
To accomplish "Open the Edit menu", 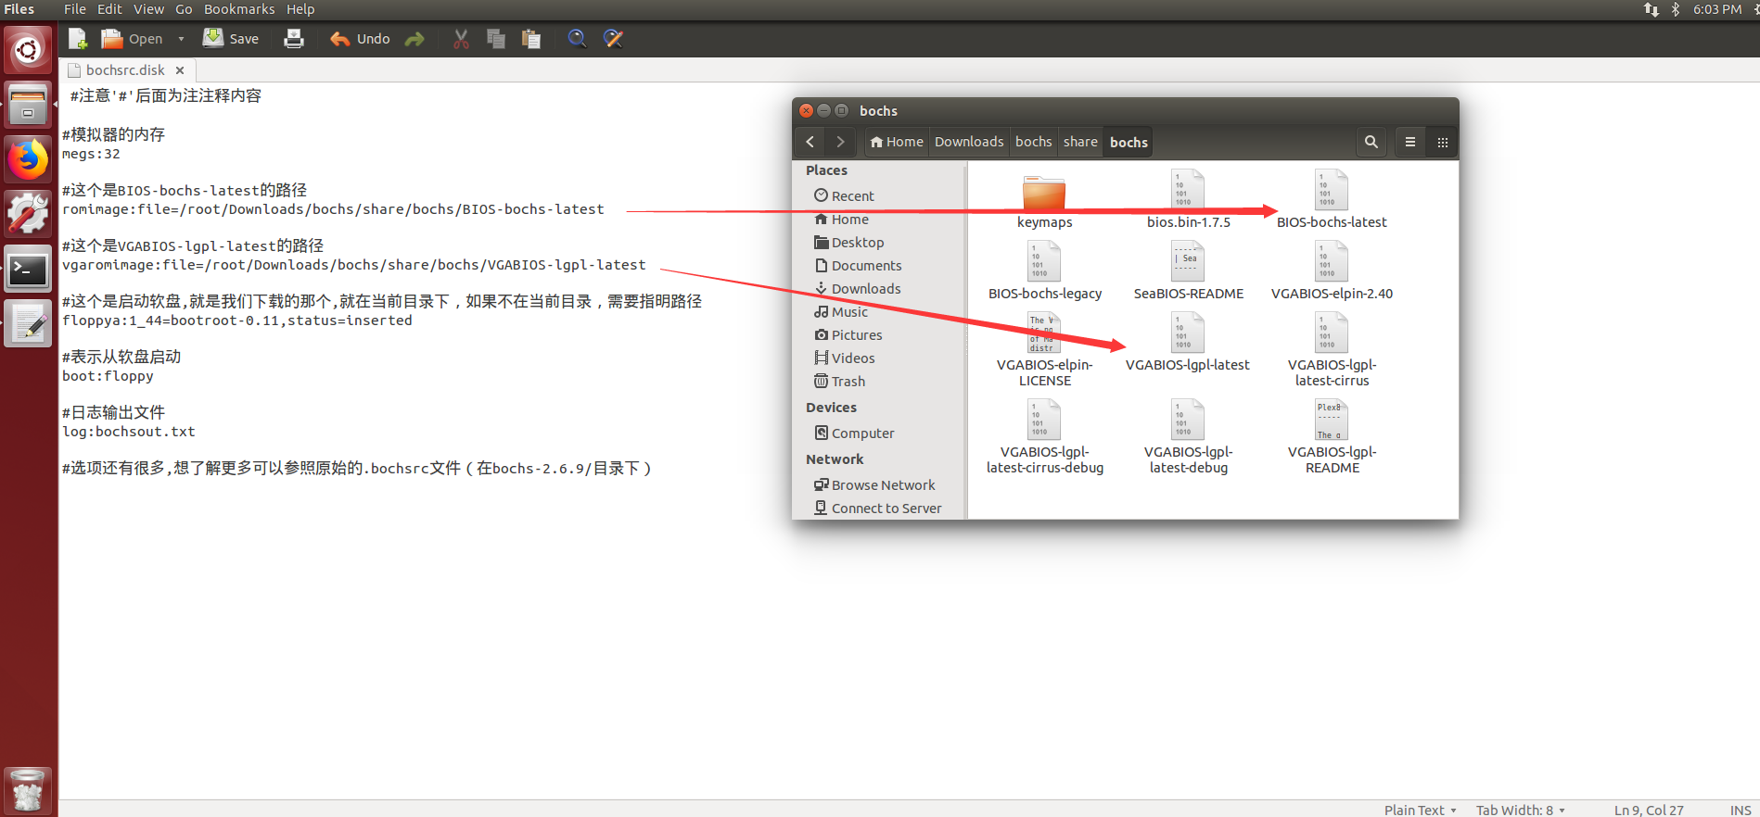I will click(109, 9).
